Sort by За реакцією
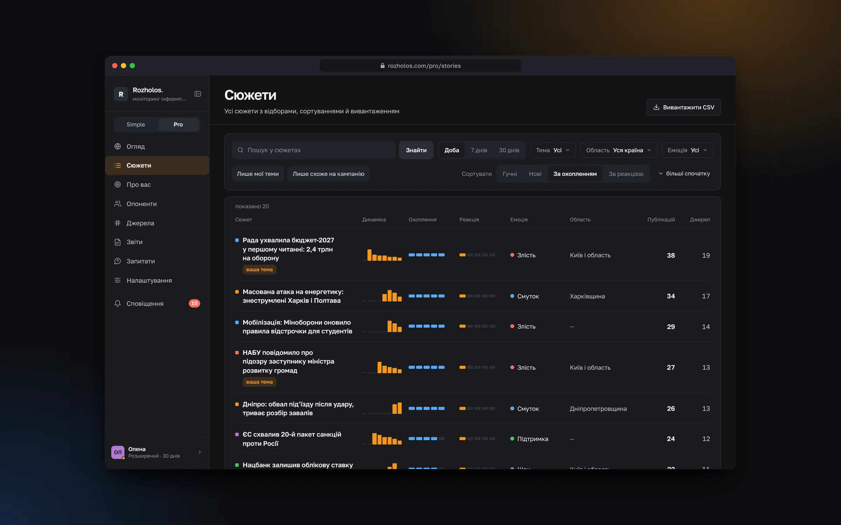The width and height of the screenshot is (841, 525). tap(626, 174)
